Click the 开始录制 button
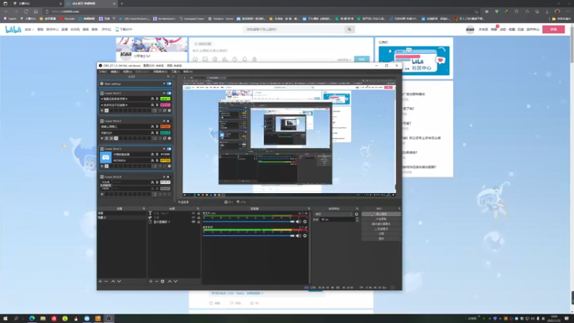 (381, 219)
